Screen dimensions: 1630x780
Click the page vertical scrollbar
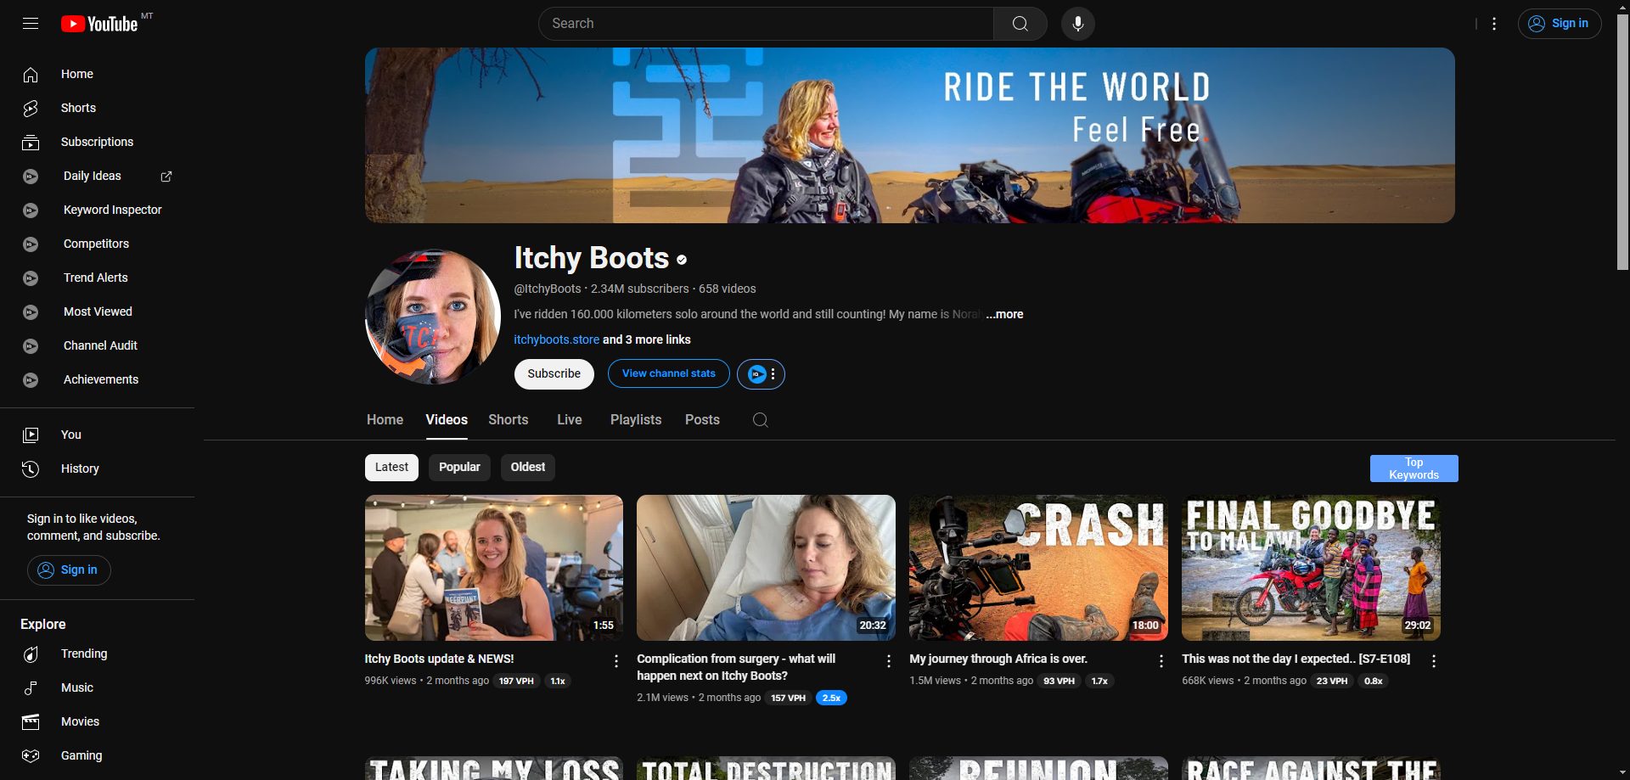coord(1622,143)
